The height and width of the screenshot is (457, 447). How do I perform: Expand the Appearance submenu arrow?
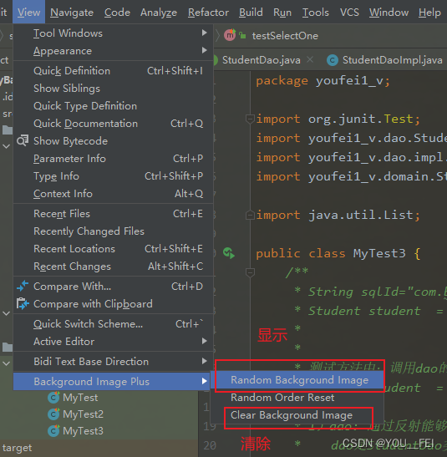[x=205, y=50]
